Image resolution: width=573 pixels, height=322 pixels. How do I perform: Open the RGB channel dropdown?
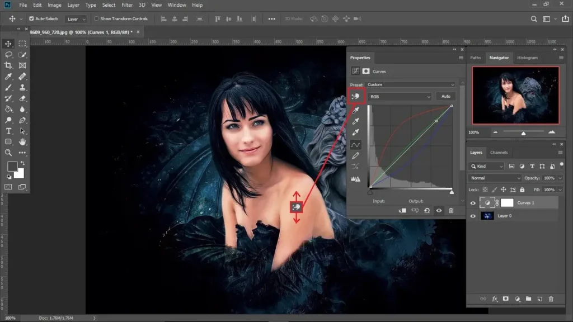coord(400,97)
